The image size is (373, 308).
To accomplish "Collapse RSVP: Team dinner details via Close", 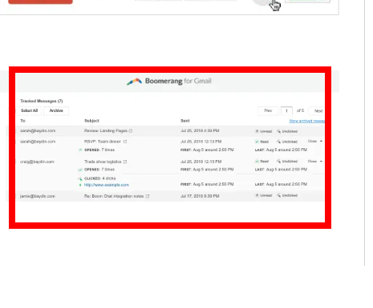I will 315,142.
